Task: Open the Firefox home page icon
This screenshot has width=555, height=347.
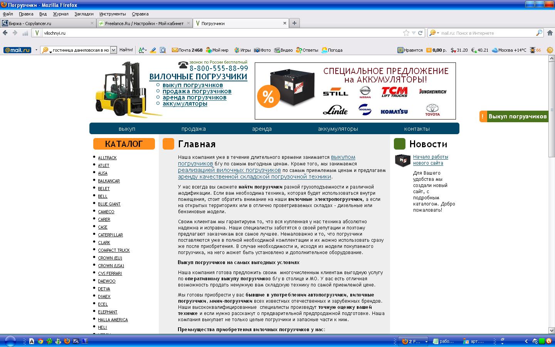Action: pos(550,33)
